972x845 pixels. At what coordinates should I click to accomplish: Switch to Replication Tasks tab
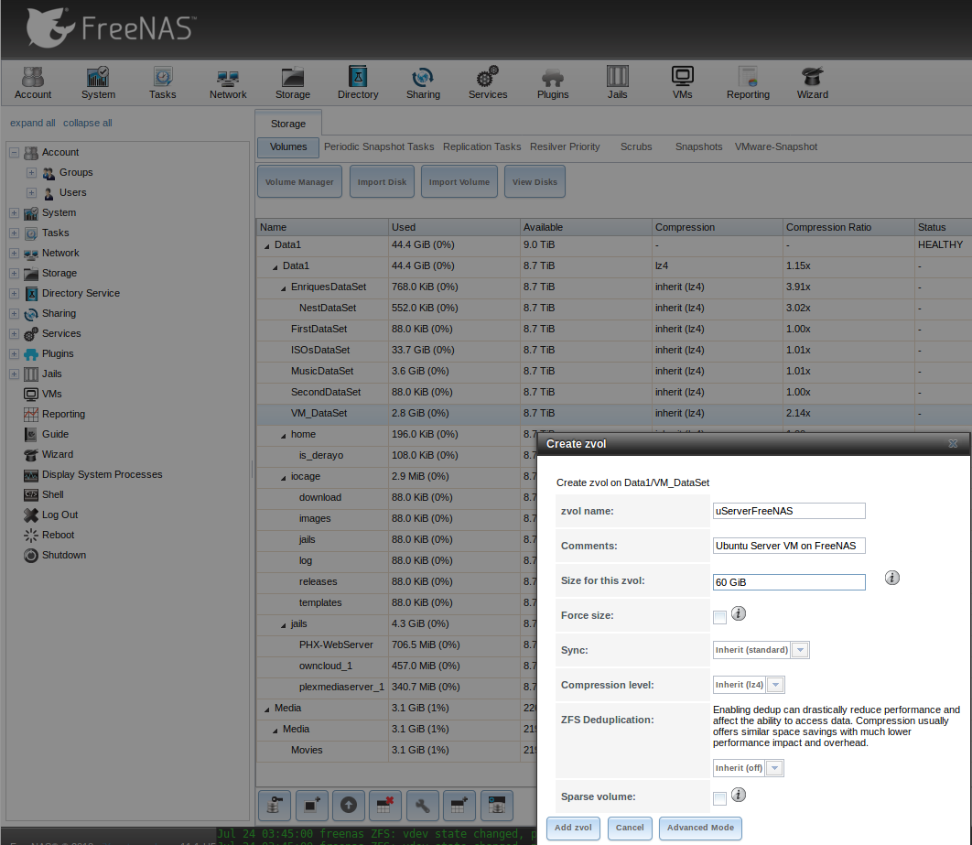click(x=481, y=146)
